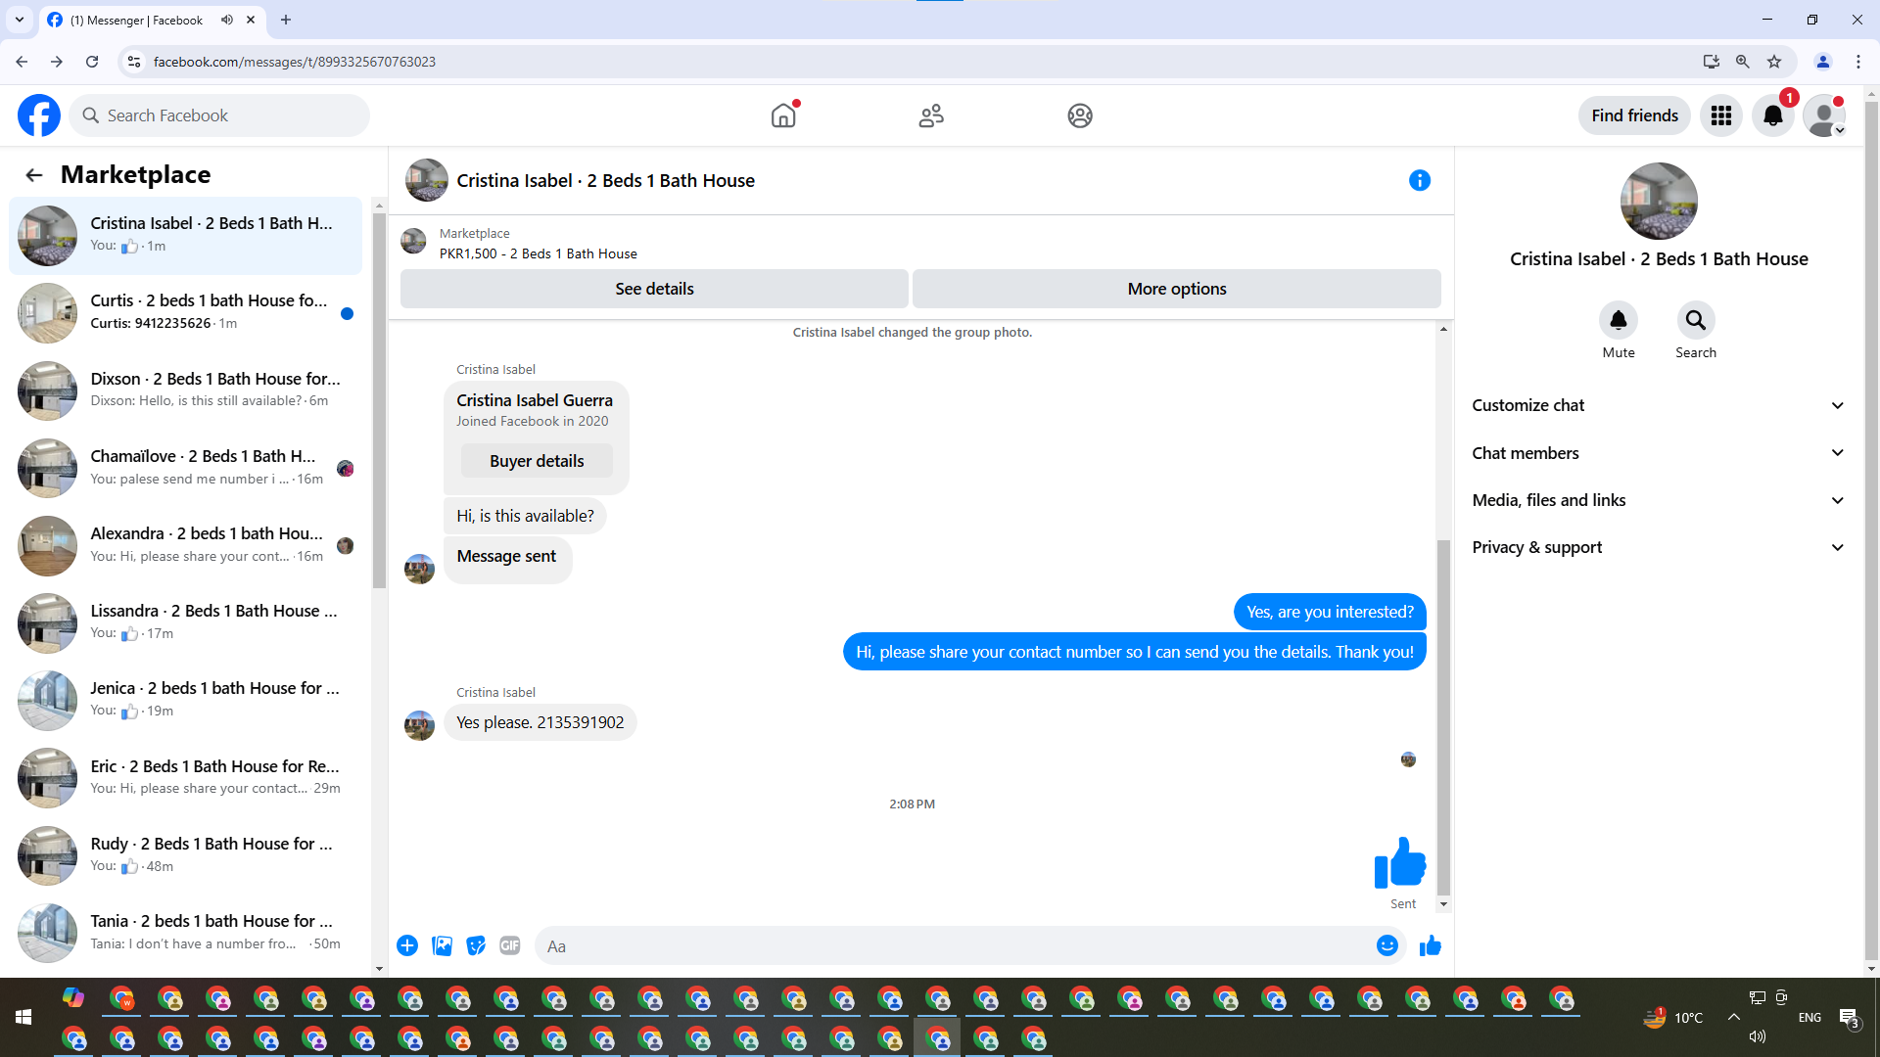Mute this conversation with the bell
Screen dimensions: 1880x1057
(1618, 320)
